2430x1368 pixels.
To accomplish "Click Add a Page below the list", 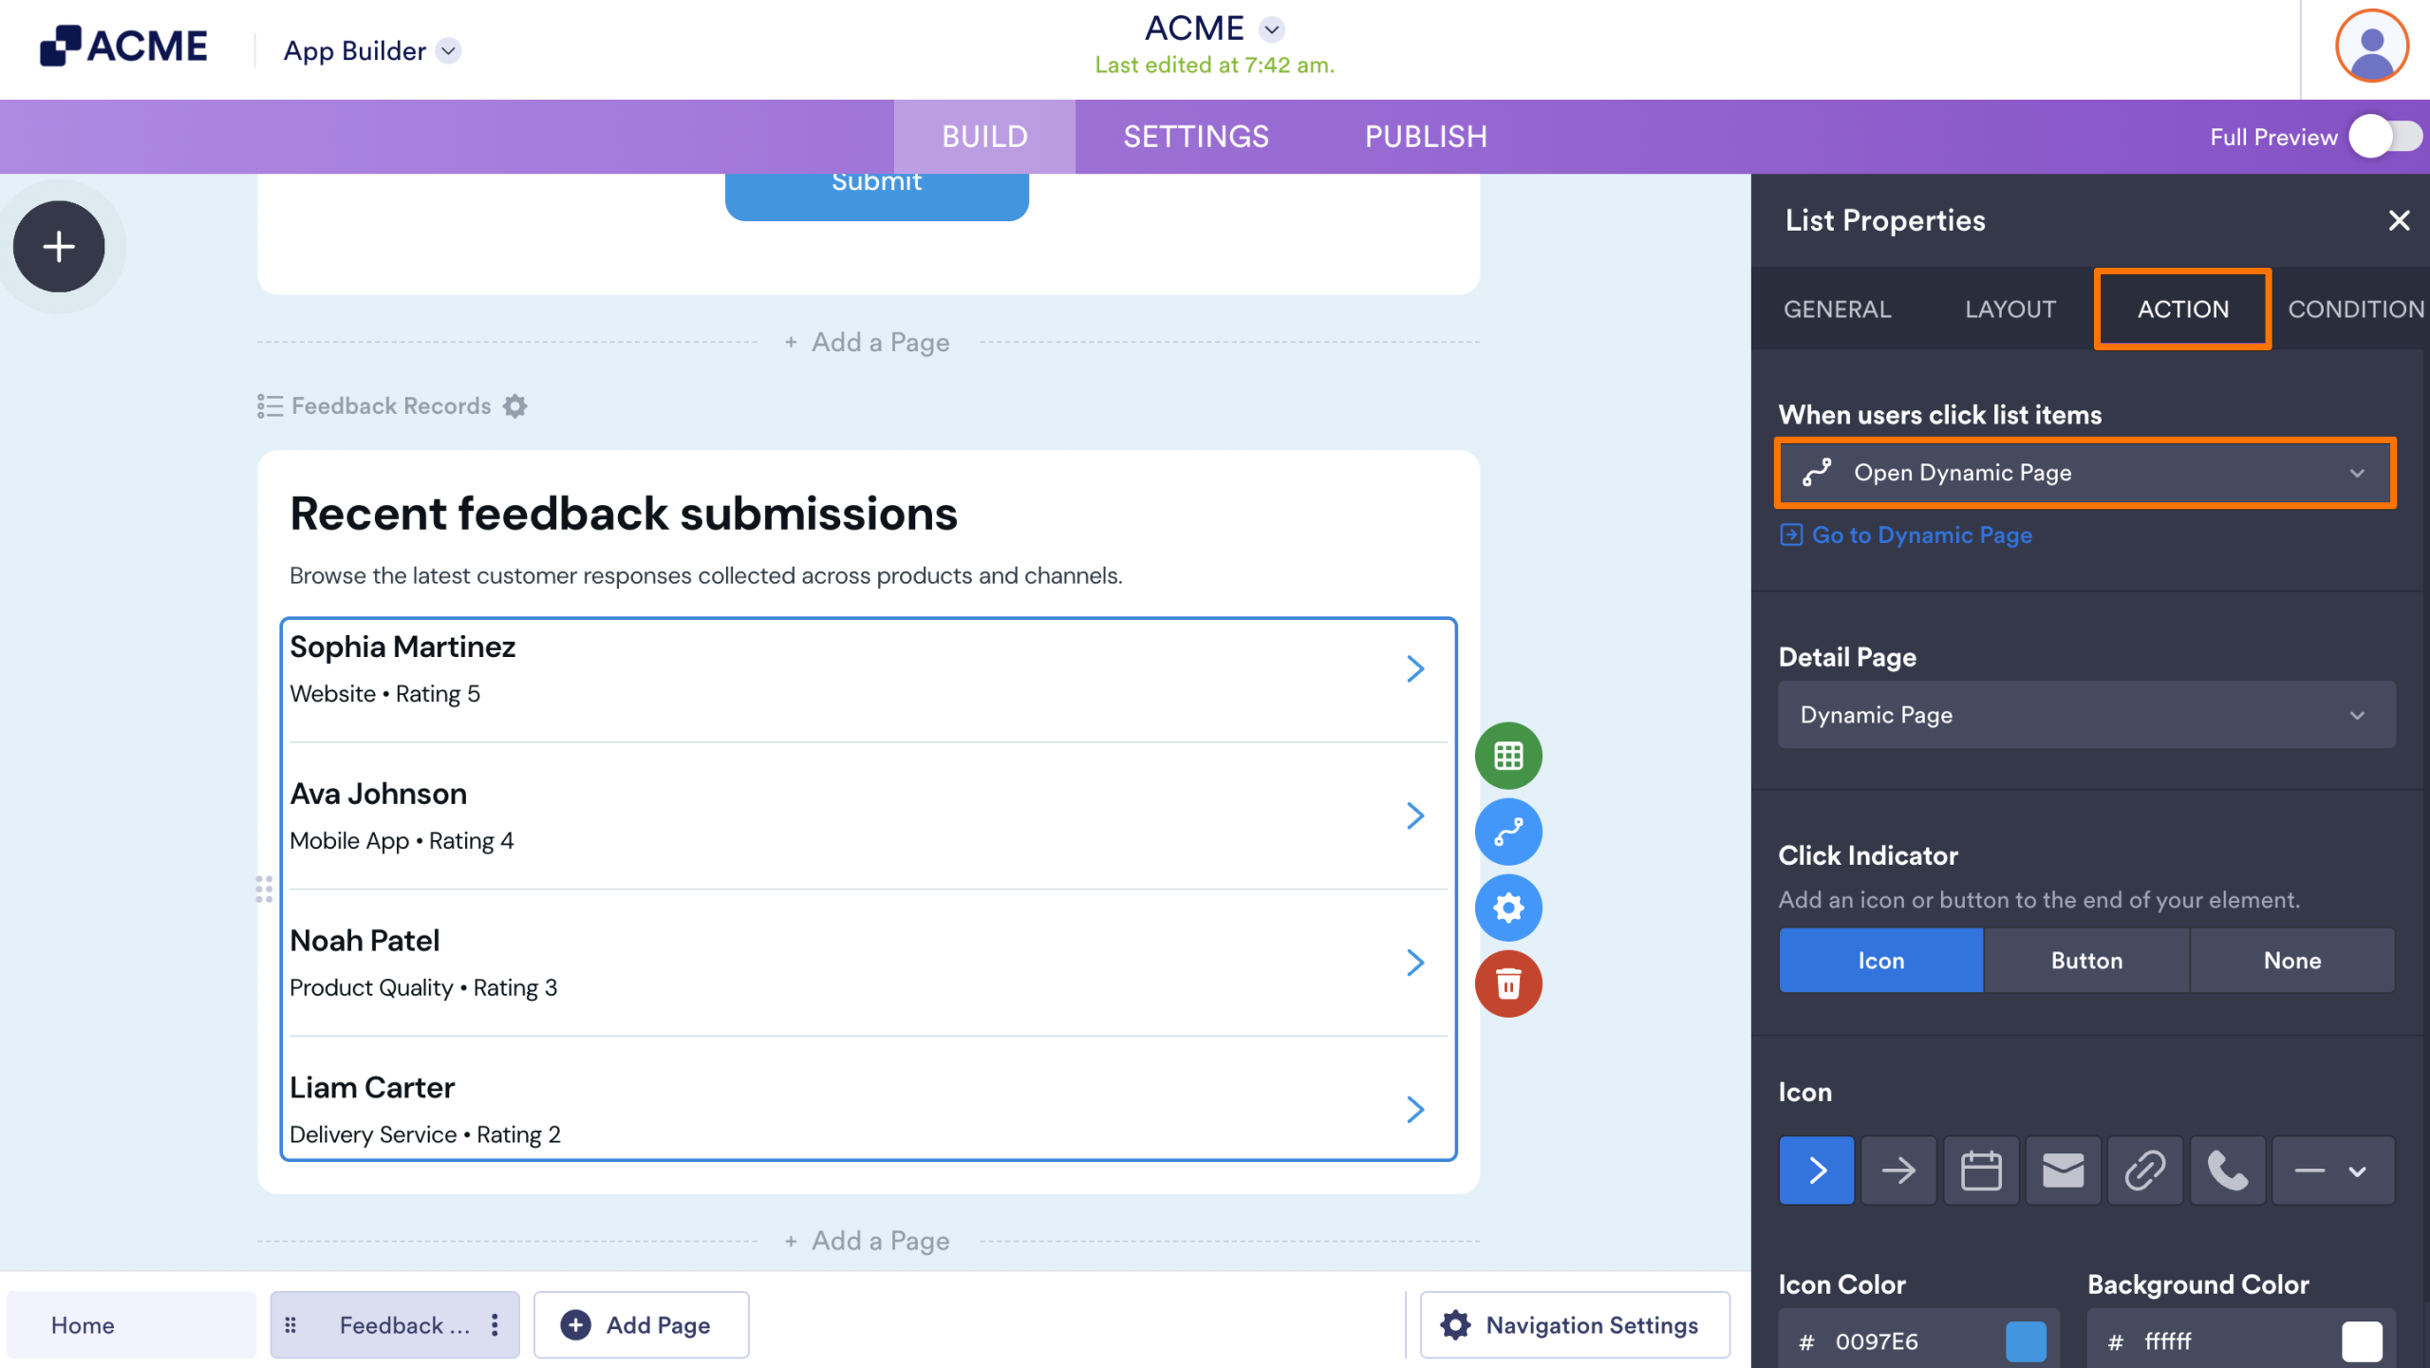I will pos(868,1241).
